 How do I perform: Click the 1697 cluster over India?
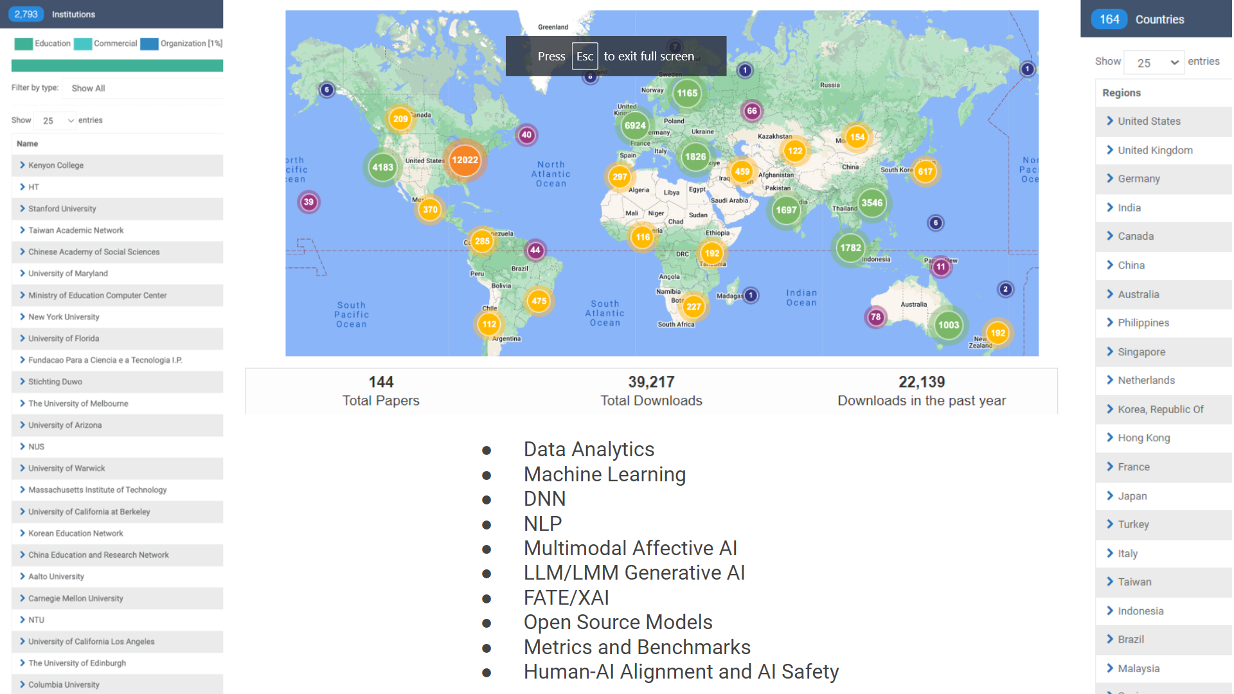(x=785, y=210)
